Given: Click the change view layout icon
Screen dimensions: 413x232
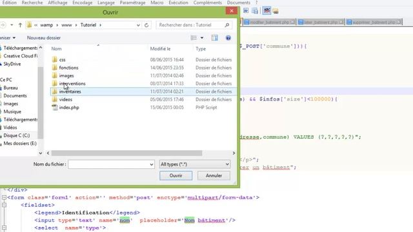Looking at the screenshot, I should pos(194,38).
